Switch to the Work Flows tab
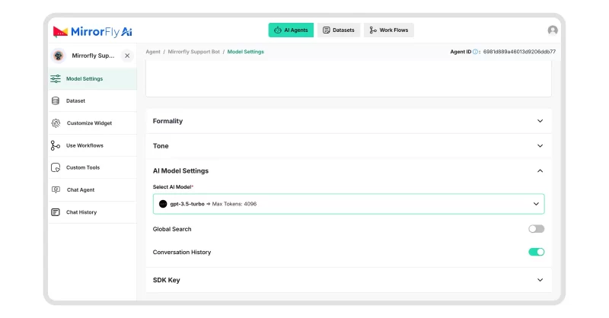This screenshot has height=318, width=609. [x=389, y=30]
